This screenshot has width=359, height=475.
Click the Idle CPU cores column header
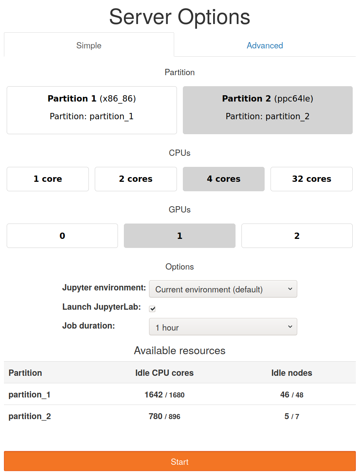pos(164,373)
